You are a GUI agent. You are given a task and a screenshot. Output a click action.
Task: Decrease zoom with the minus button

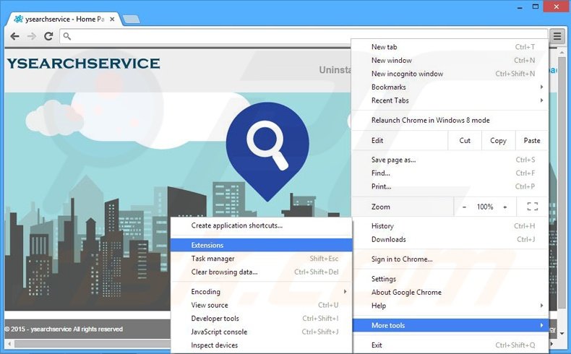464,207
